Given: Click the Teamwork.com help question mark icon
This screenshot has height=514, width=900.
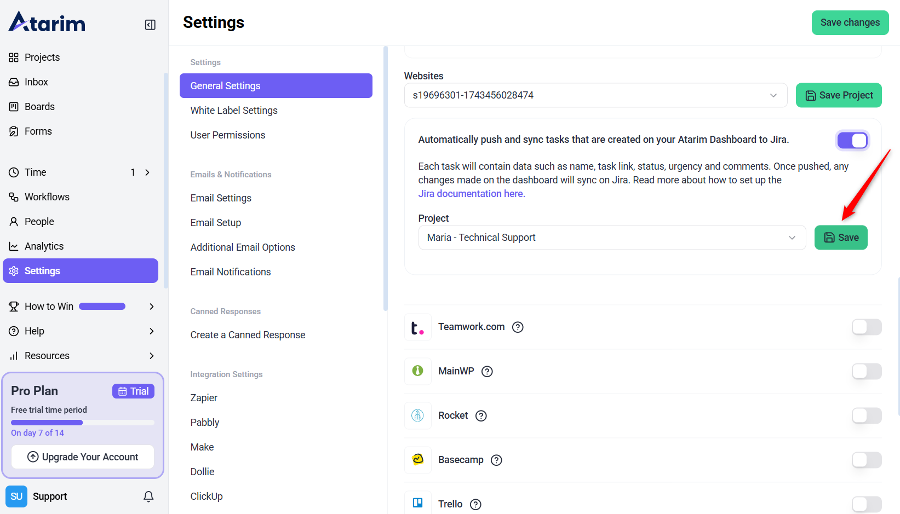Looking at the screenshot, I should 518,327.
